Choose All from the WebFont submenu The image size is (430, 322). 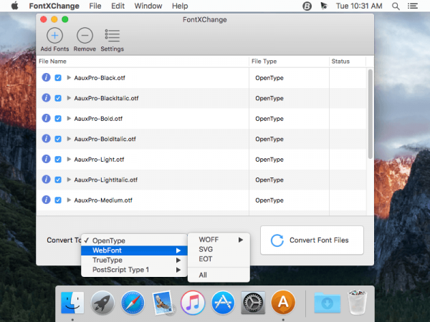[x=219, y=275]
